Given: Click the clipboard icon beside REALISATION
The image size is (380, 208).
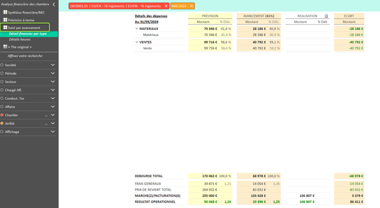Looking at the screenshot, I should pyautogui.click(x=326, y=16).
